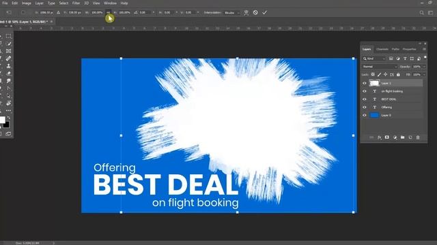
Task: Open the Edit menu
Action: pyautogui.click(x=15, y=3)
